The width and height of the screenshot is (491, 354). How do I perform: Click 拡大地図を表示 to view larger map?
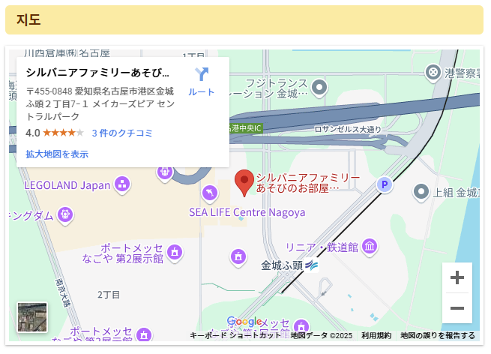point(57,154)
